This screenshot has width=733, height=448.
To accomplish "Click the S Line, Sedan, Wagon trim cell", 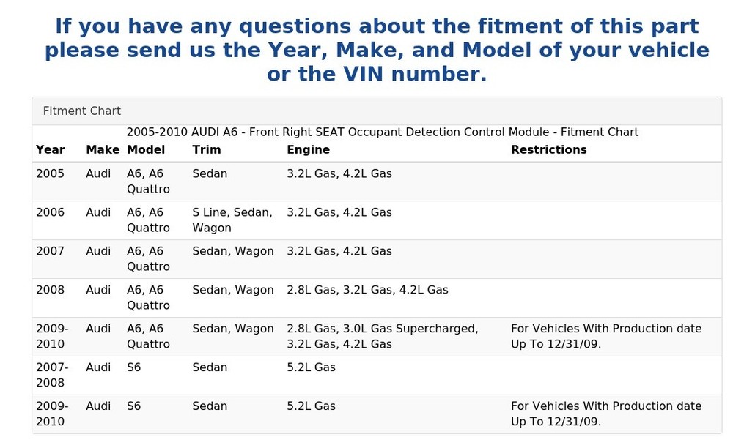I will coord(232,220).
